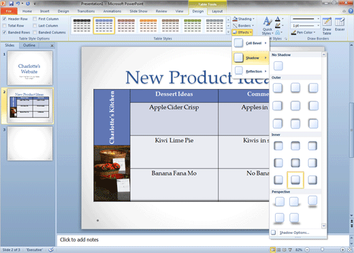Image resolution: width=354 pixels, height=253 pixels.
Task: Choose the highlighted inner shadow preset
Action: click(295, 180)
